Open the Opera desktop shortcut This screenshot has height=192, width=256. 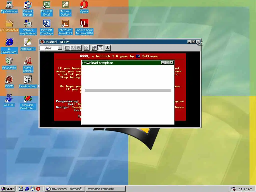pos(84,7)
